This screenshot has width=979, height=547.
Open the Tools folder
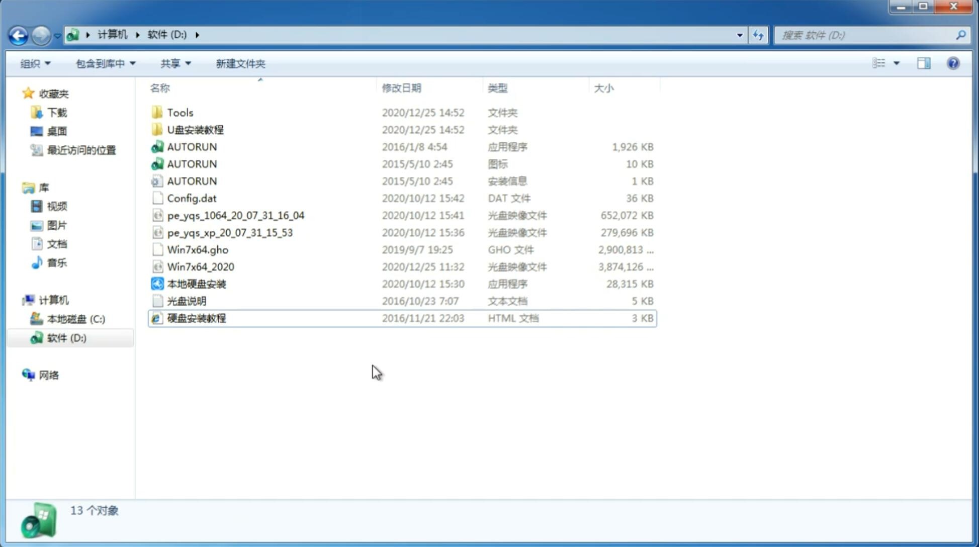(180, 112)
